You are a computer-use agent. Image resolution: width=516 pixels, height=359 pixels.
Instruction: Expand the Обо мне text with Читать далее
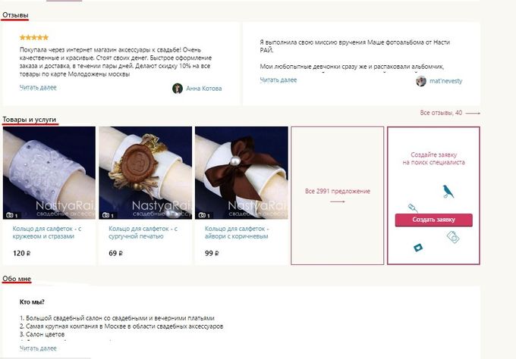[38, 348]
